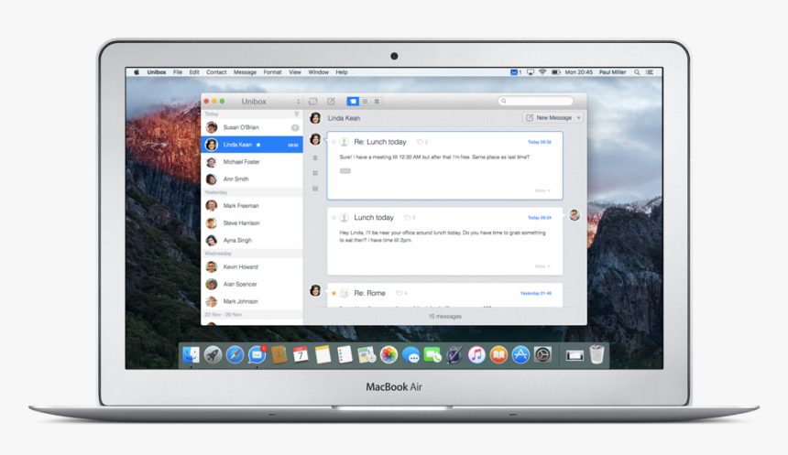Click Linda Kean's avatar in the conversation header
Screen dimensions: 788x455
(315, 118)
